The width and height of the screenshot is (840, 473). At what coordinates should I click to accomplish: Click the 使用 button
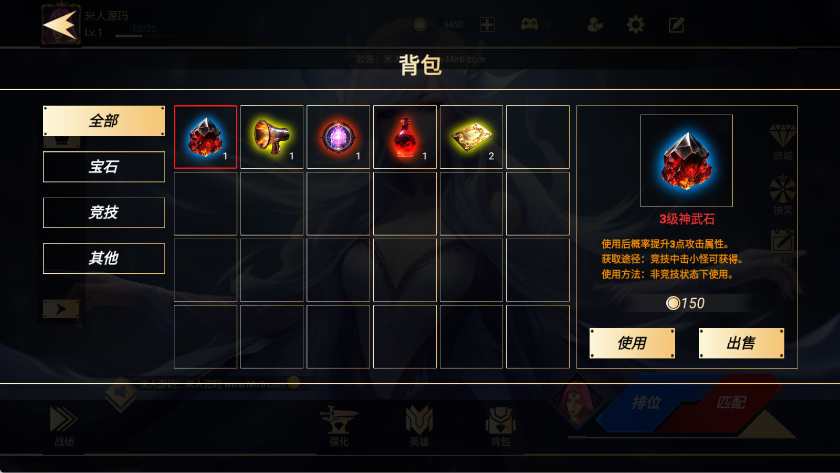coord(632,343)
